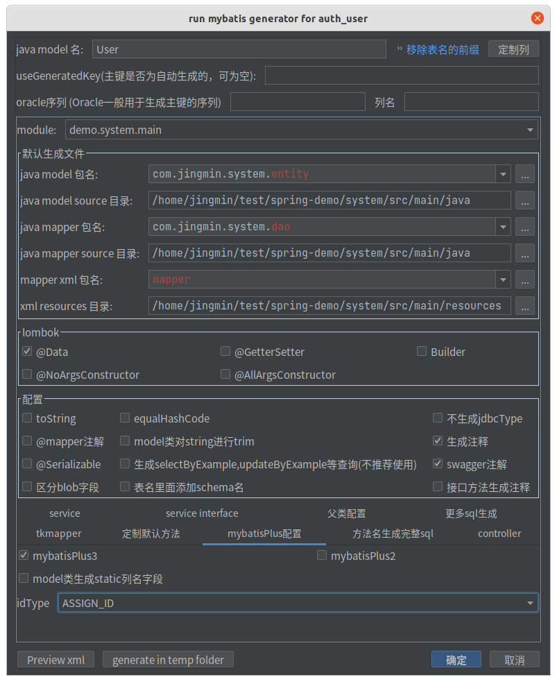This screenshot has height=682, width=557.
Task: Click xml resources directory path field
Action: (x=329, y=306)
